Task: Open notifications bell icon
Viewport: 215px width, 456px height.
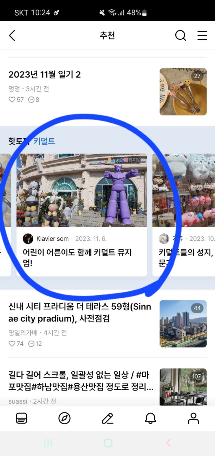Action: (150, 419)
